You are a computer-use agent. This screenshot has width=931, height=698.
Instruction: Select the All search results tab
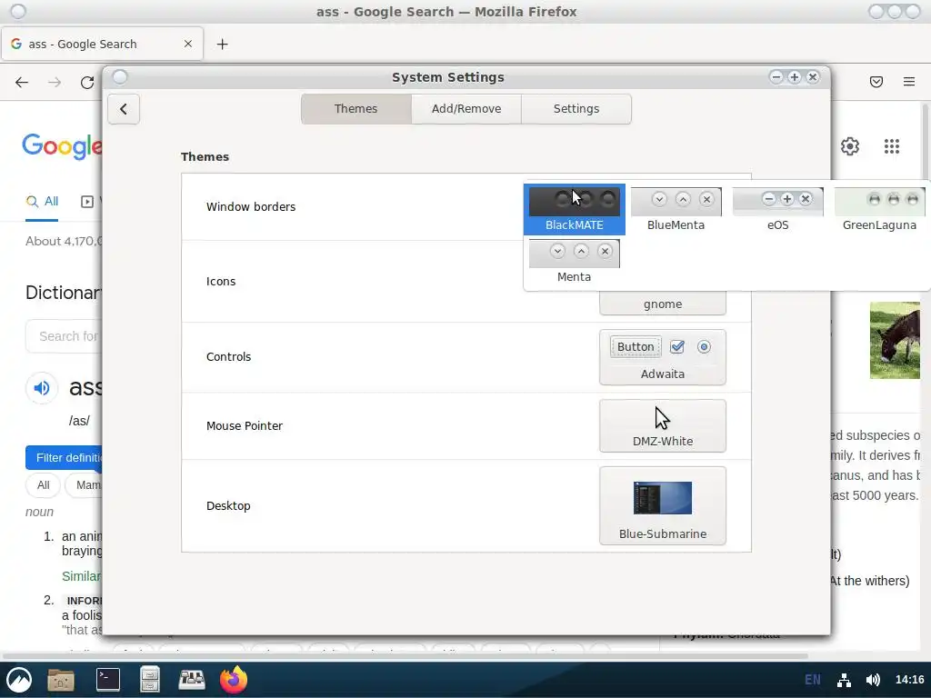pos(42,202)
